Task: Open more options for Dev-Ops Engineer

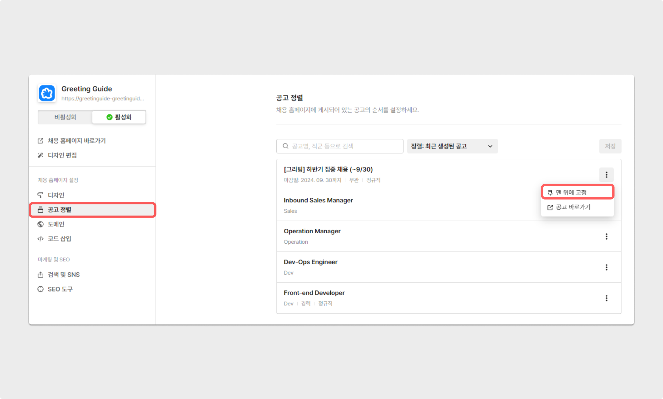Action: (x=606, y=267)
